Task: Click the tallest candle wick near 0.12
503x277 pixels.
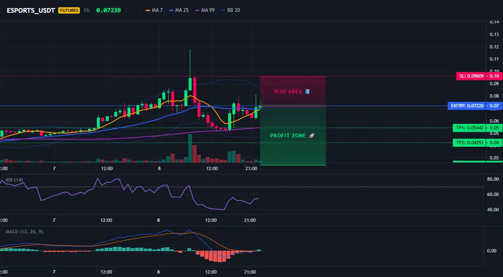Action: 190,63
